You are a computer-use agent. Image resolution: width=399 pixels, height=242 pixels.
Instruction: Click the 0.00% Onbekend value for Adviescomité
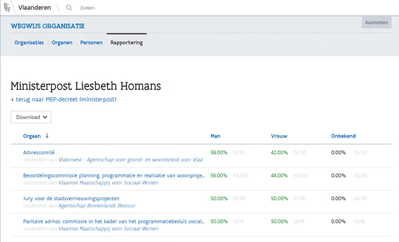338,152
